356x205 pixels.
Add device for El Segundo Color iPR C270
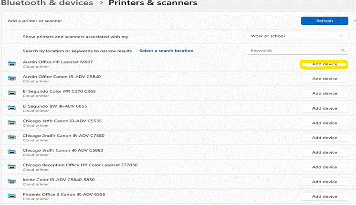click(325, 93)
